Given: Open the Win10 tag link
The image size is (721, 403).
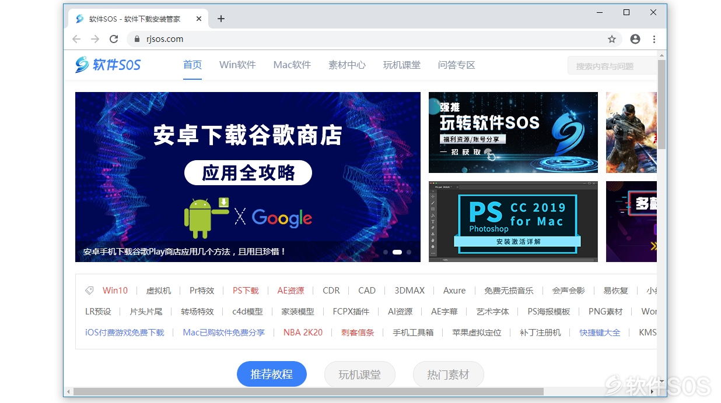Looking at the screenshot, I should pyautogui.click(x=115, y=290).
